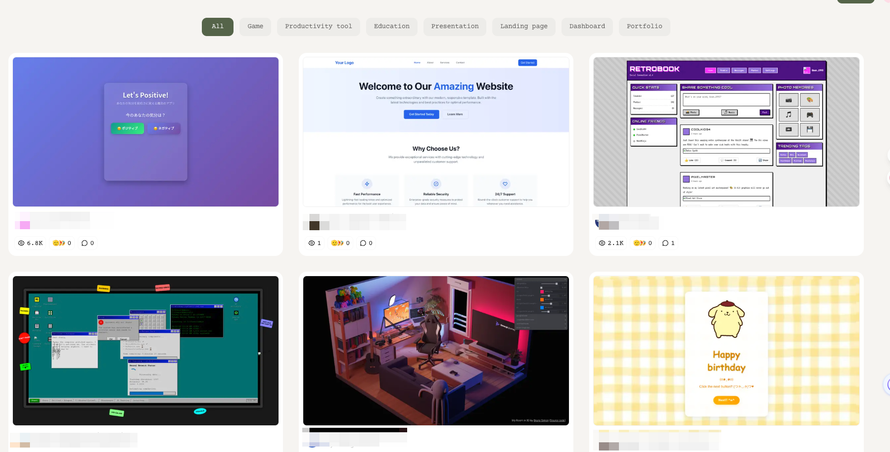Filter by Landing page category
This screenshot has width=890, height=452.
coord(524,27)
